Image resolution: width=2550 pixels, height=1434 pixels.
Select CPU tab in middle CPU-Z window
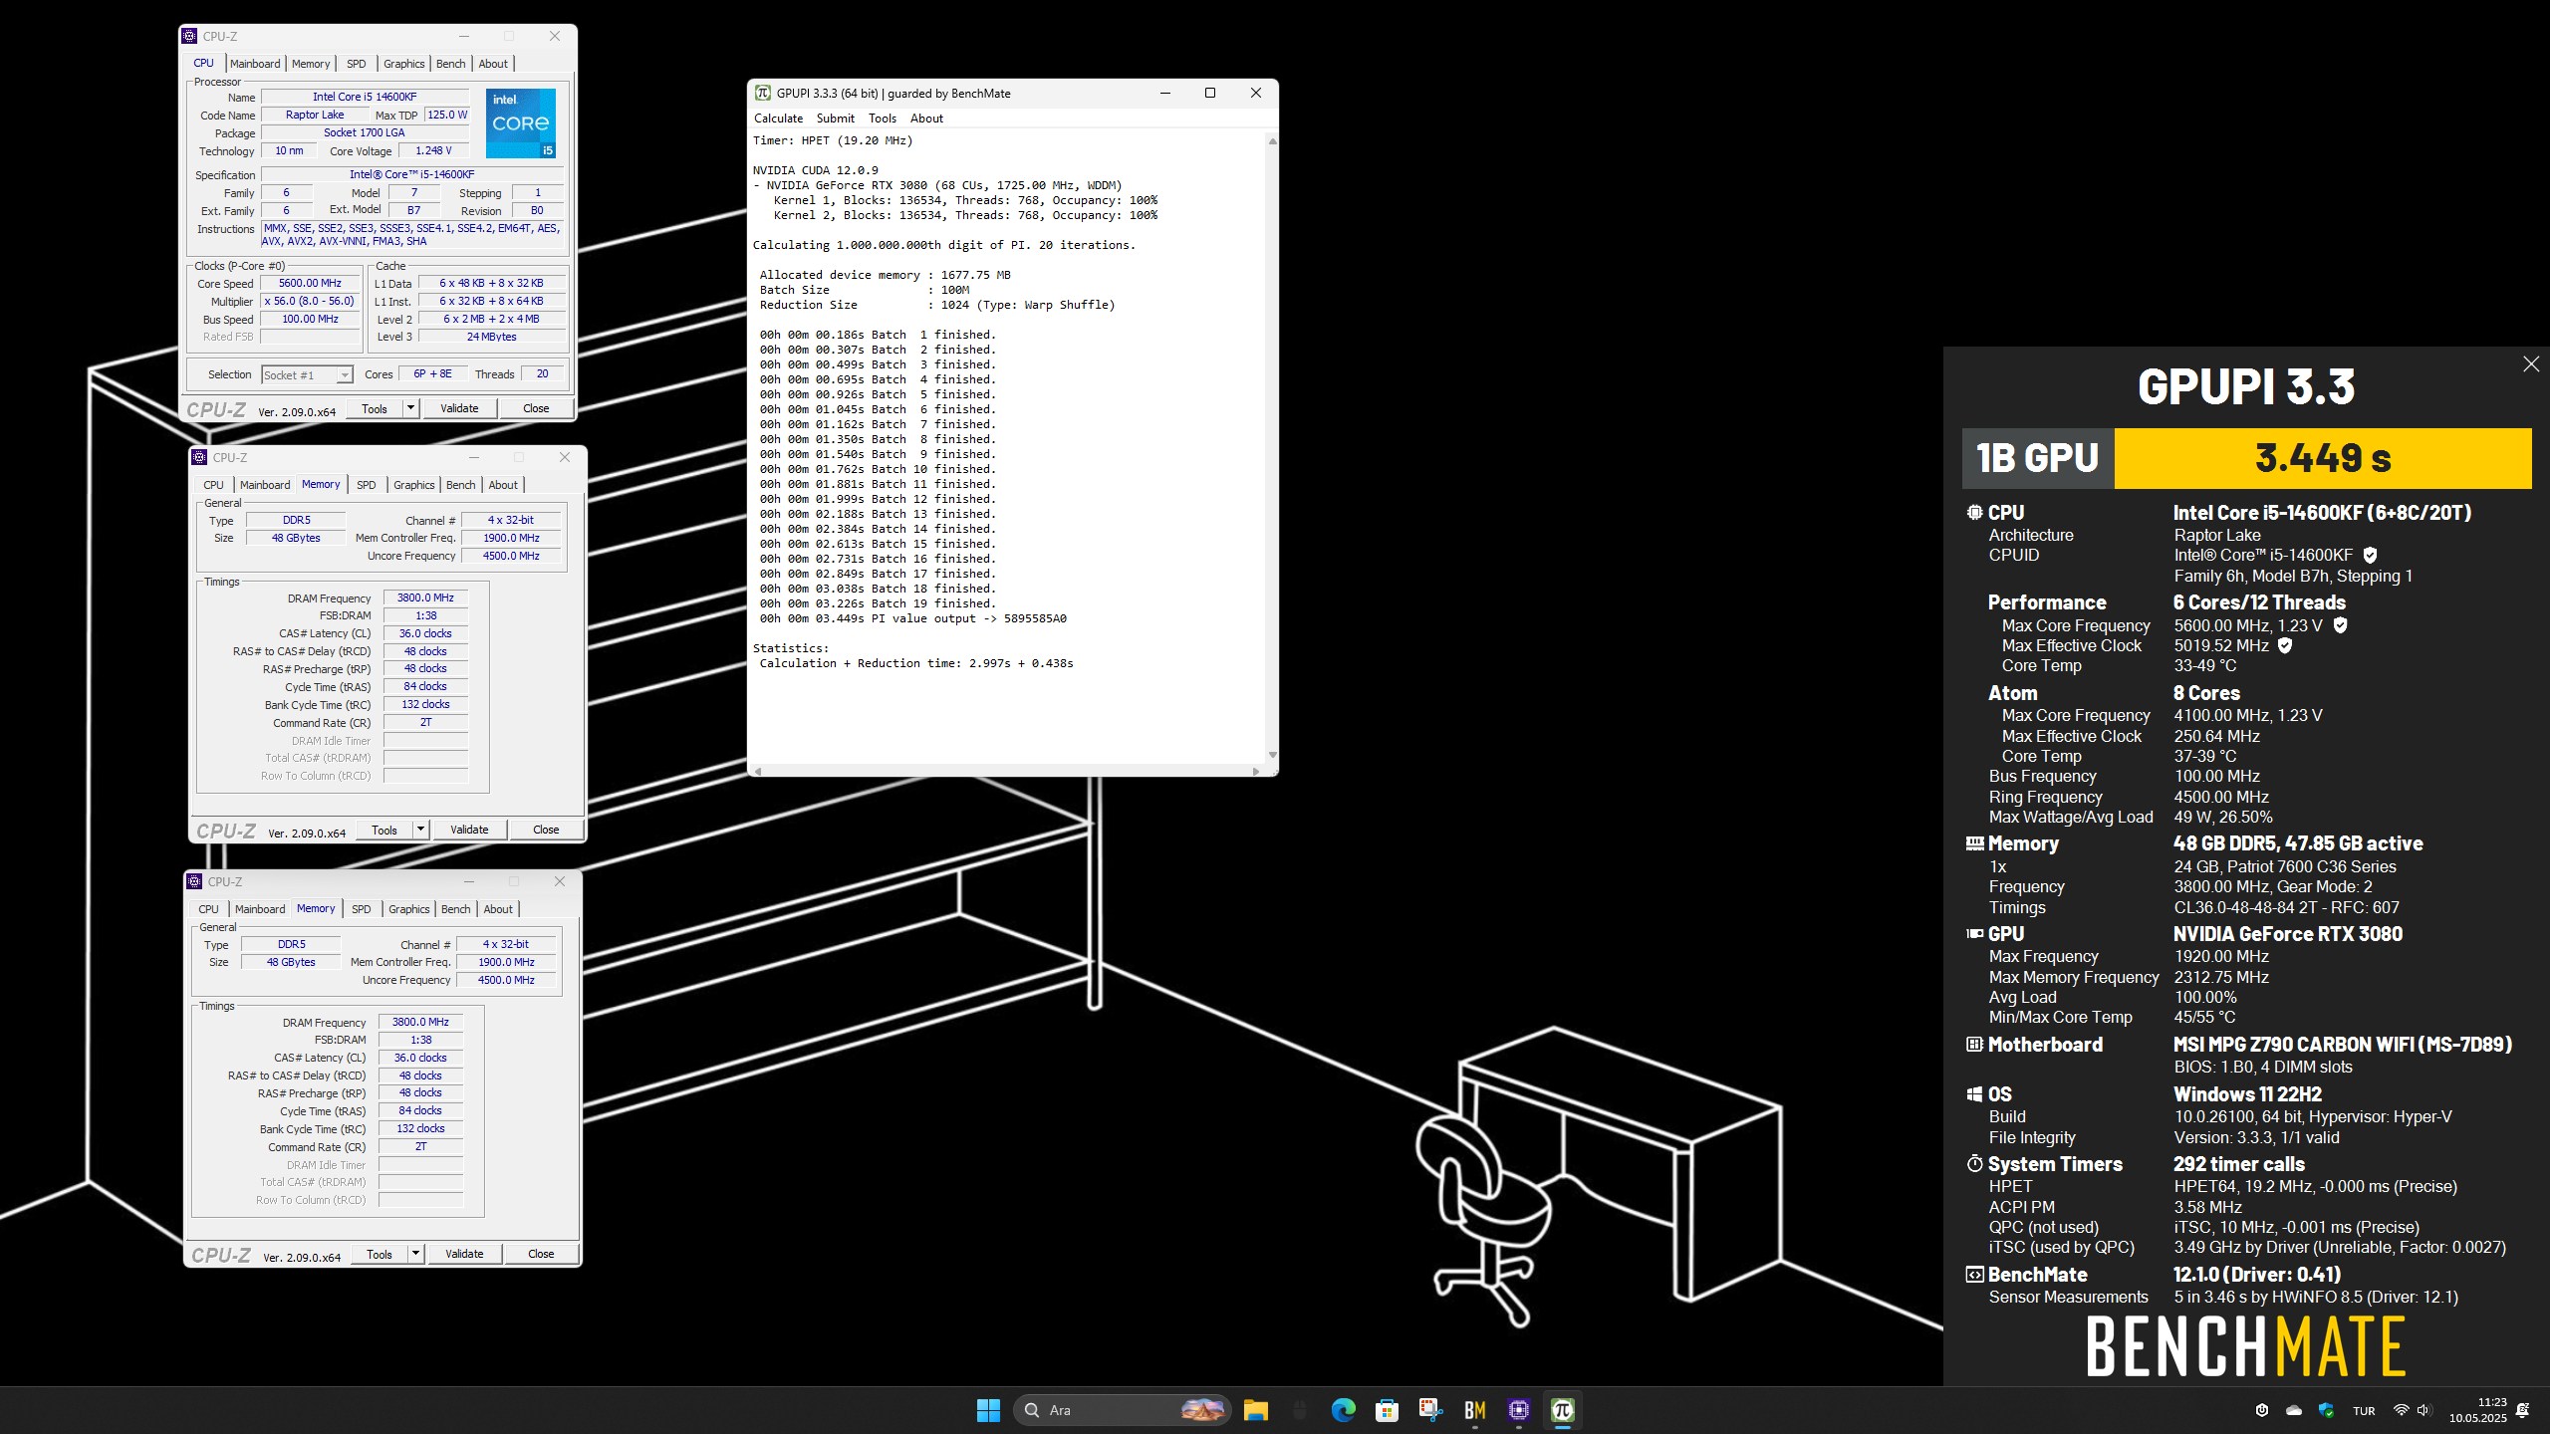coord(213,485)
